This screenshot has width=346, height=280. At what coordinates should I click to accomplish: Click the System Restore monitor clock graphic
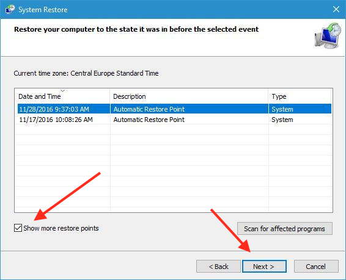coord(328,35)
